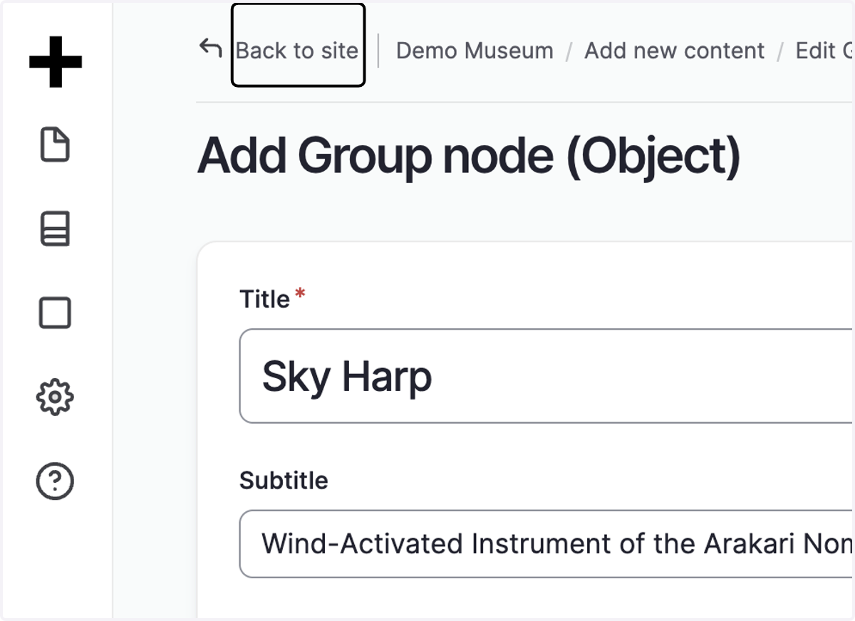Viewport: 855px width, 621px height.
Task: Click the Add Group node (Object) heading
Action: click(x=469, y=155)
